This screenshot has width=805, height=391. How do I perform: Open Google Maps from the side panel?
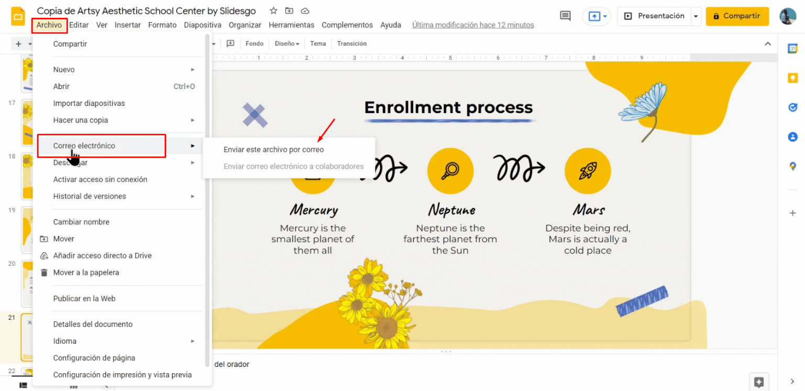(792, 167)
